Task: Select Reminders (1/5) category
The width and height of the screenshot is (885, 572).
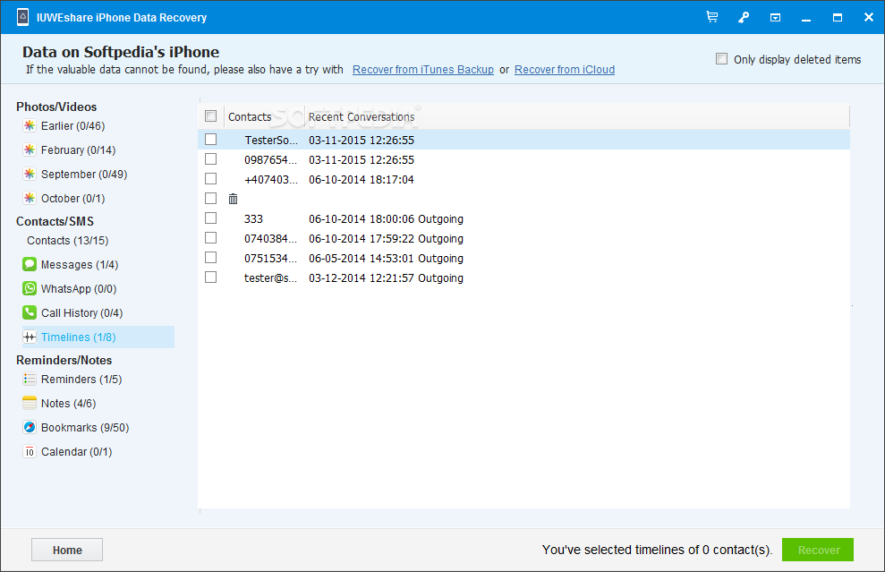Action: tap(81, 380)
